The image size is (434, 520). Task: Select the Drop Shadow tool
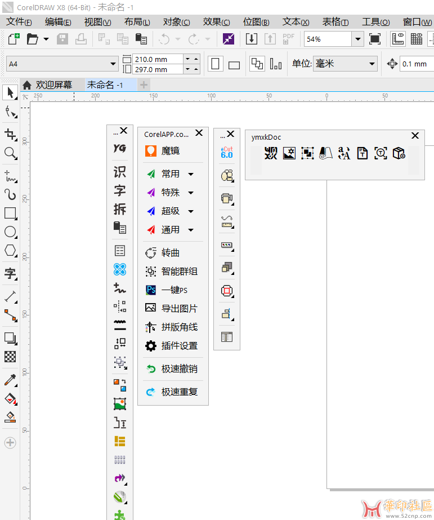tap(10, 338)
